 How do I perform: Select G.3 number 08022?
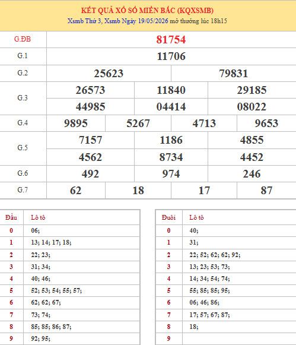(252, 107)
